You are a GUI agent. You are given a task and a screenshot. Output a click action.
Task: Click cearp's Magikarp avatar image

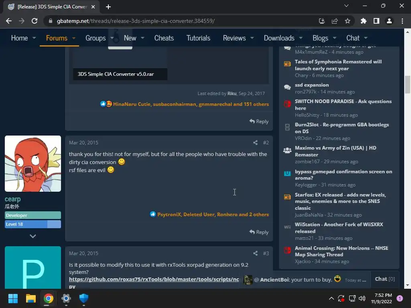[33, 164]
